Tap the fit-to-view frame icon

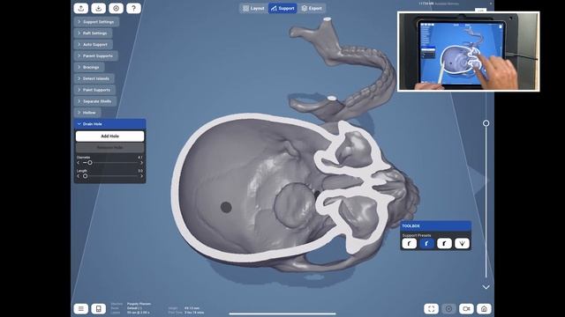(x=431, y=309)
